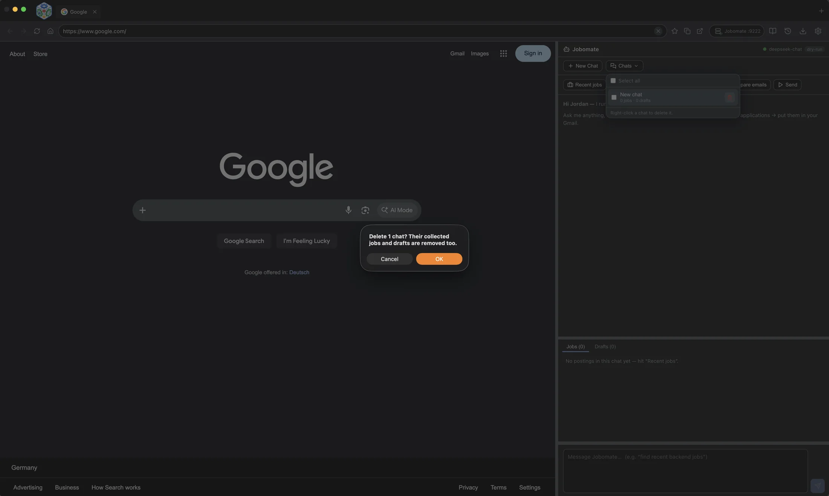This screenshot has height=496, width=829.
Task: Open How Search works link
Action: [116, 487]
